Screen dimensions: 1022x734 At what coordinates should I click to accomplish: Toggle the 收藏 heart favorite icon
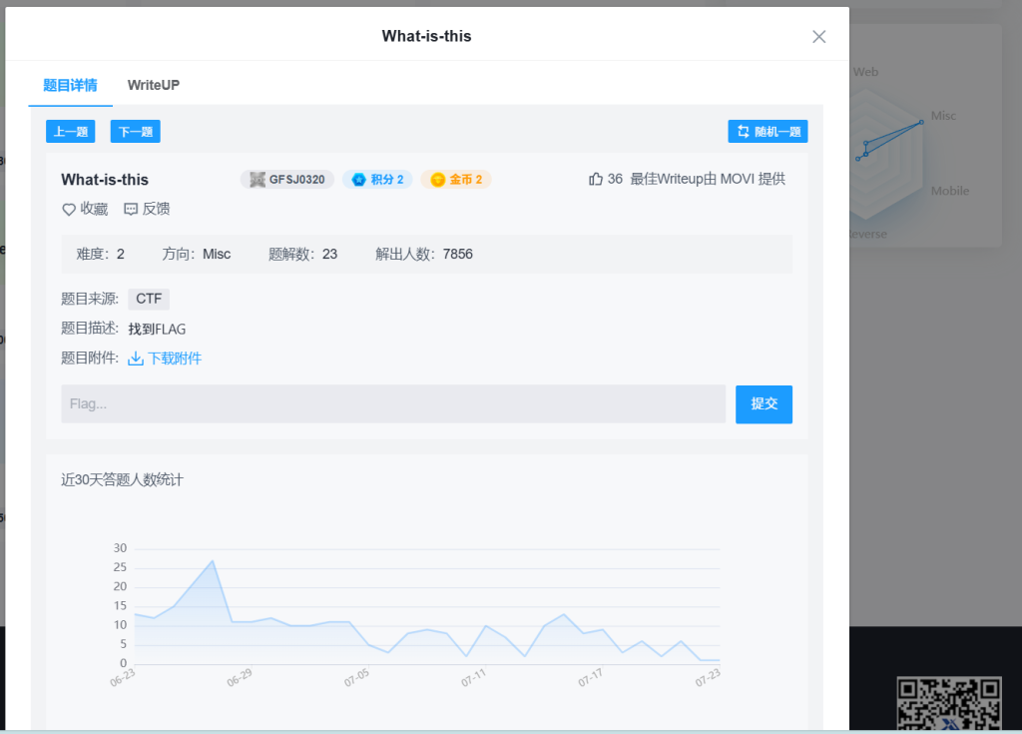pos(69,210)
